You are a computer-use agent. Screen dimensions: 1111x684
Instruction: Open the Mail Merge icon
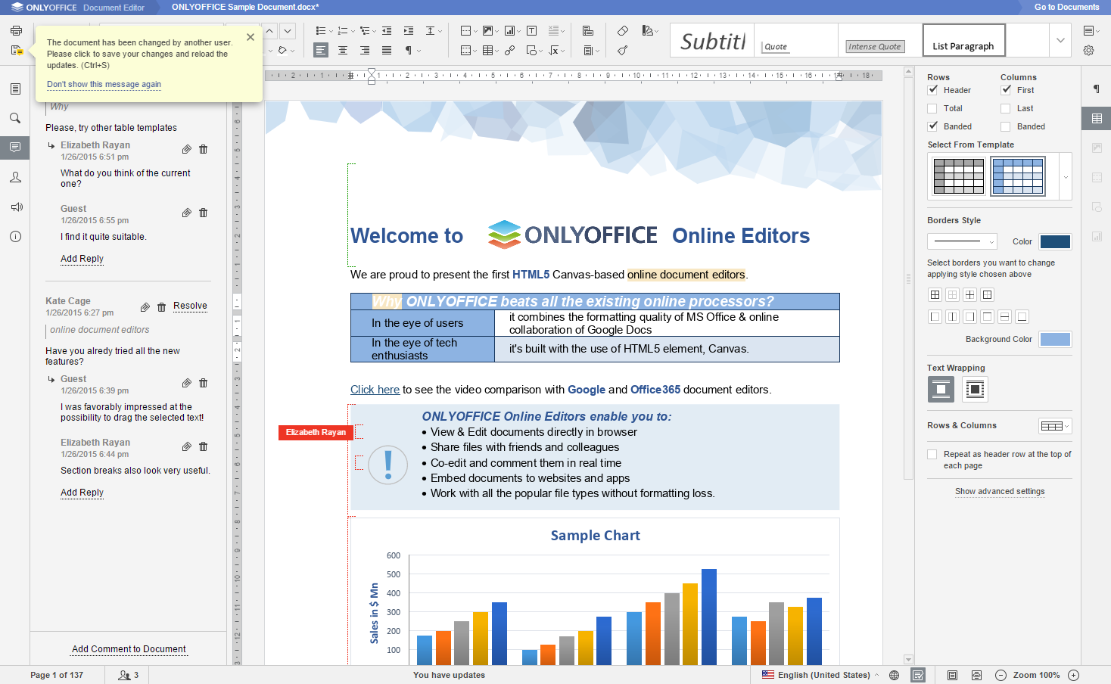point(588,31)
